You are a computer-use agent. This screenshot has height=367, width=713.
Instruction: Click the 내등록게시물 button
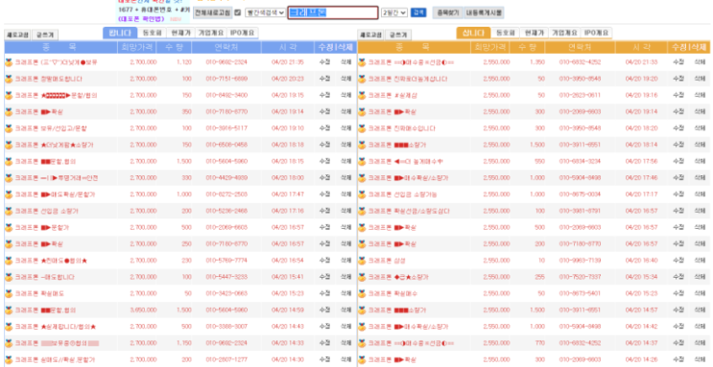484,12
